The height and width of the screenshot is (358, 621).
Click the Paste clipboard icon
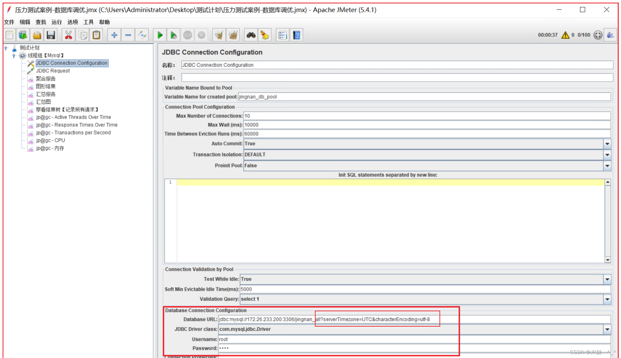click(96, 35)
